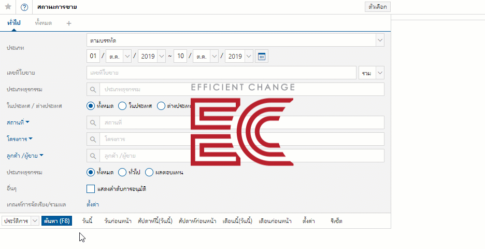Select ทั้งหมด for ในประเทศ / ต่างประเทศ
The width and height of the screenshot is (485, 249).
coord(90,106)
